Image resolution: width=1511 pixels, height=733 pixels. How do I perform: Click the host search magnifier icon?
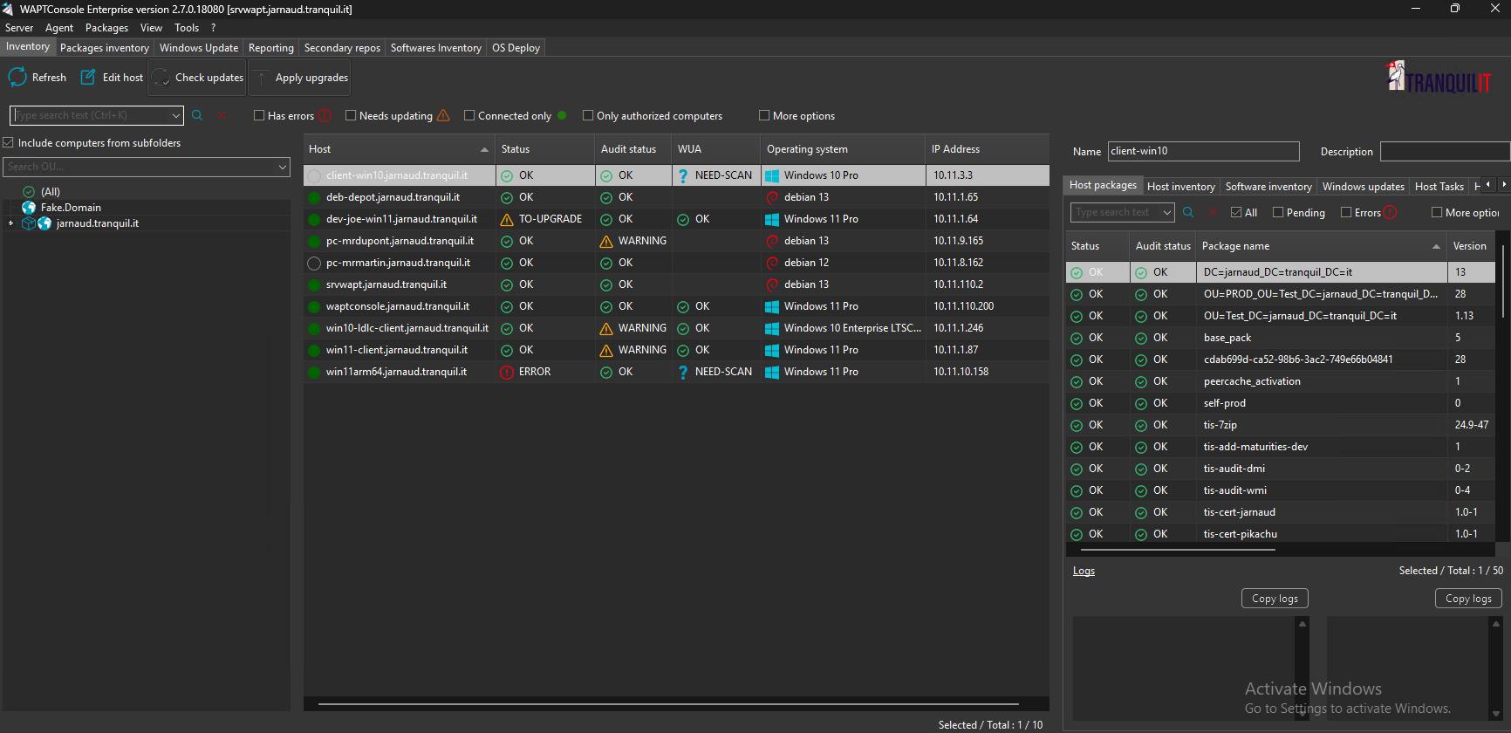[x=197, y=115]
